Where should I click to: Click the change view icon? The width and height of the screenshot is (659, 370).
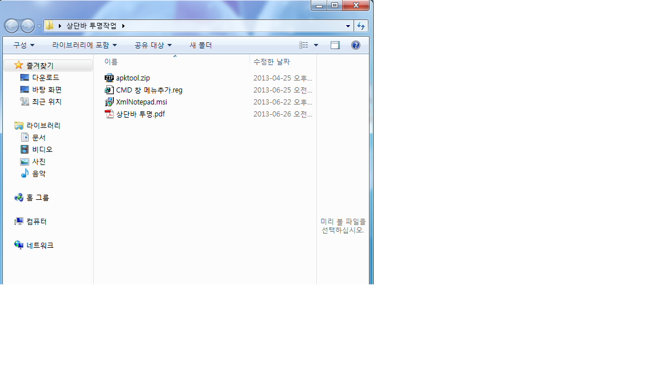point(304,45)
